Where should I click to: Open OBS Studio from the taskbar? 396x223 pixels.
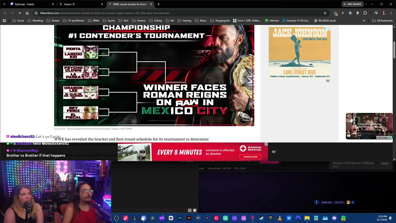coord(117,218)
